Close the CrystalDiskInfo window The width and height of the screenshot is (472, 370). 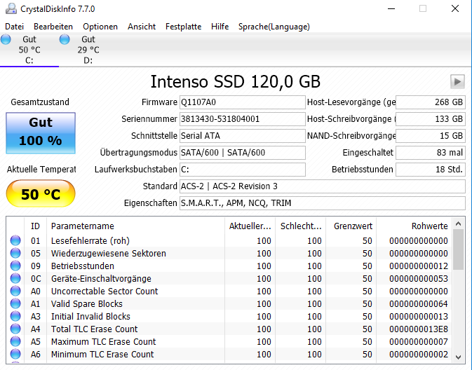click(x=455, y=8)
